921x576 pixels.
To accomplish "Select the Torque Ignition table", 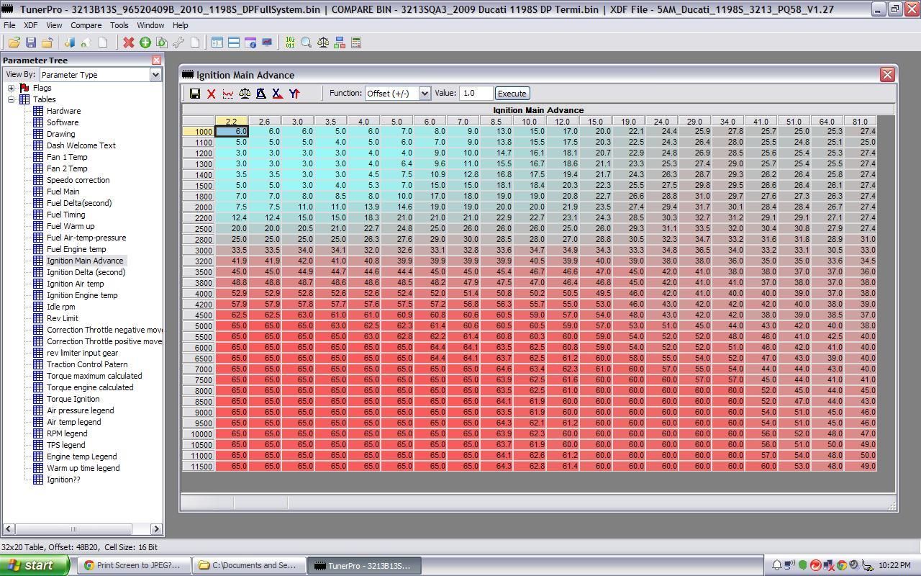I will click(x=73, y=399).
